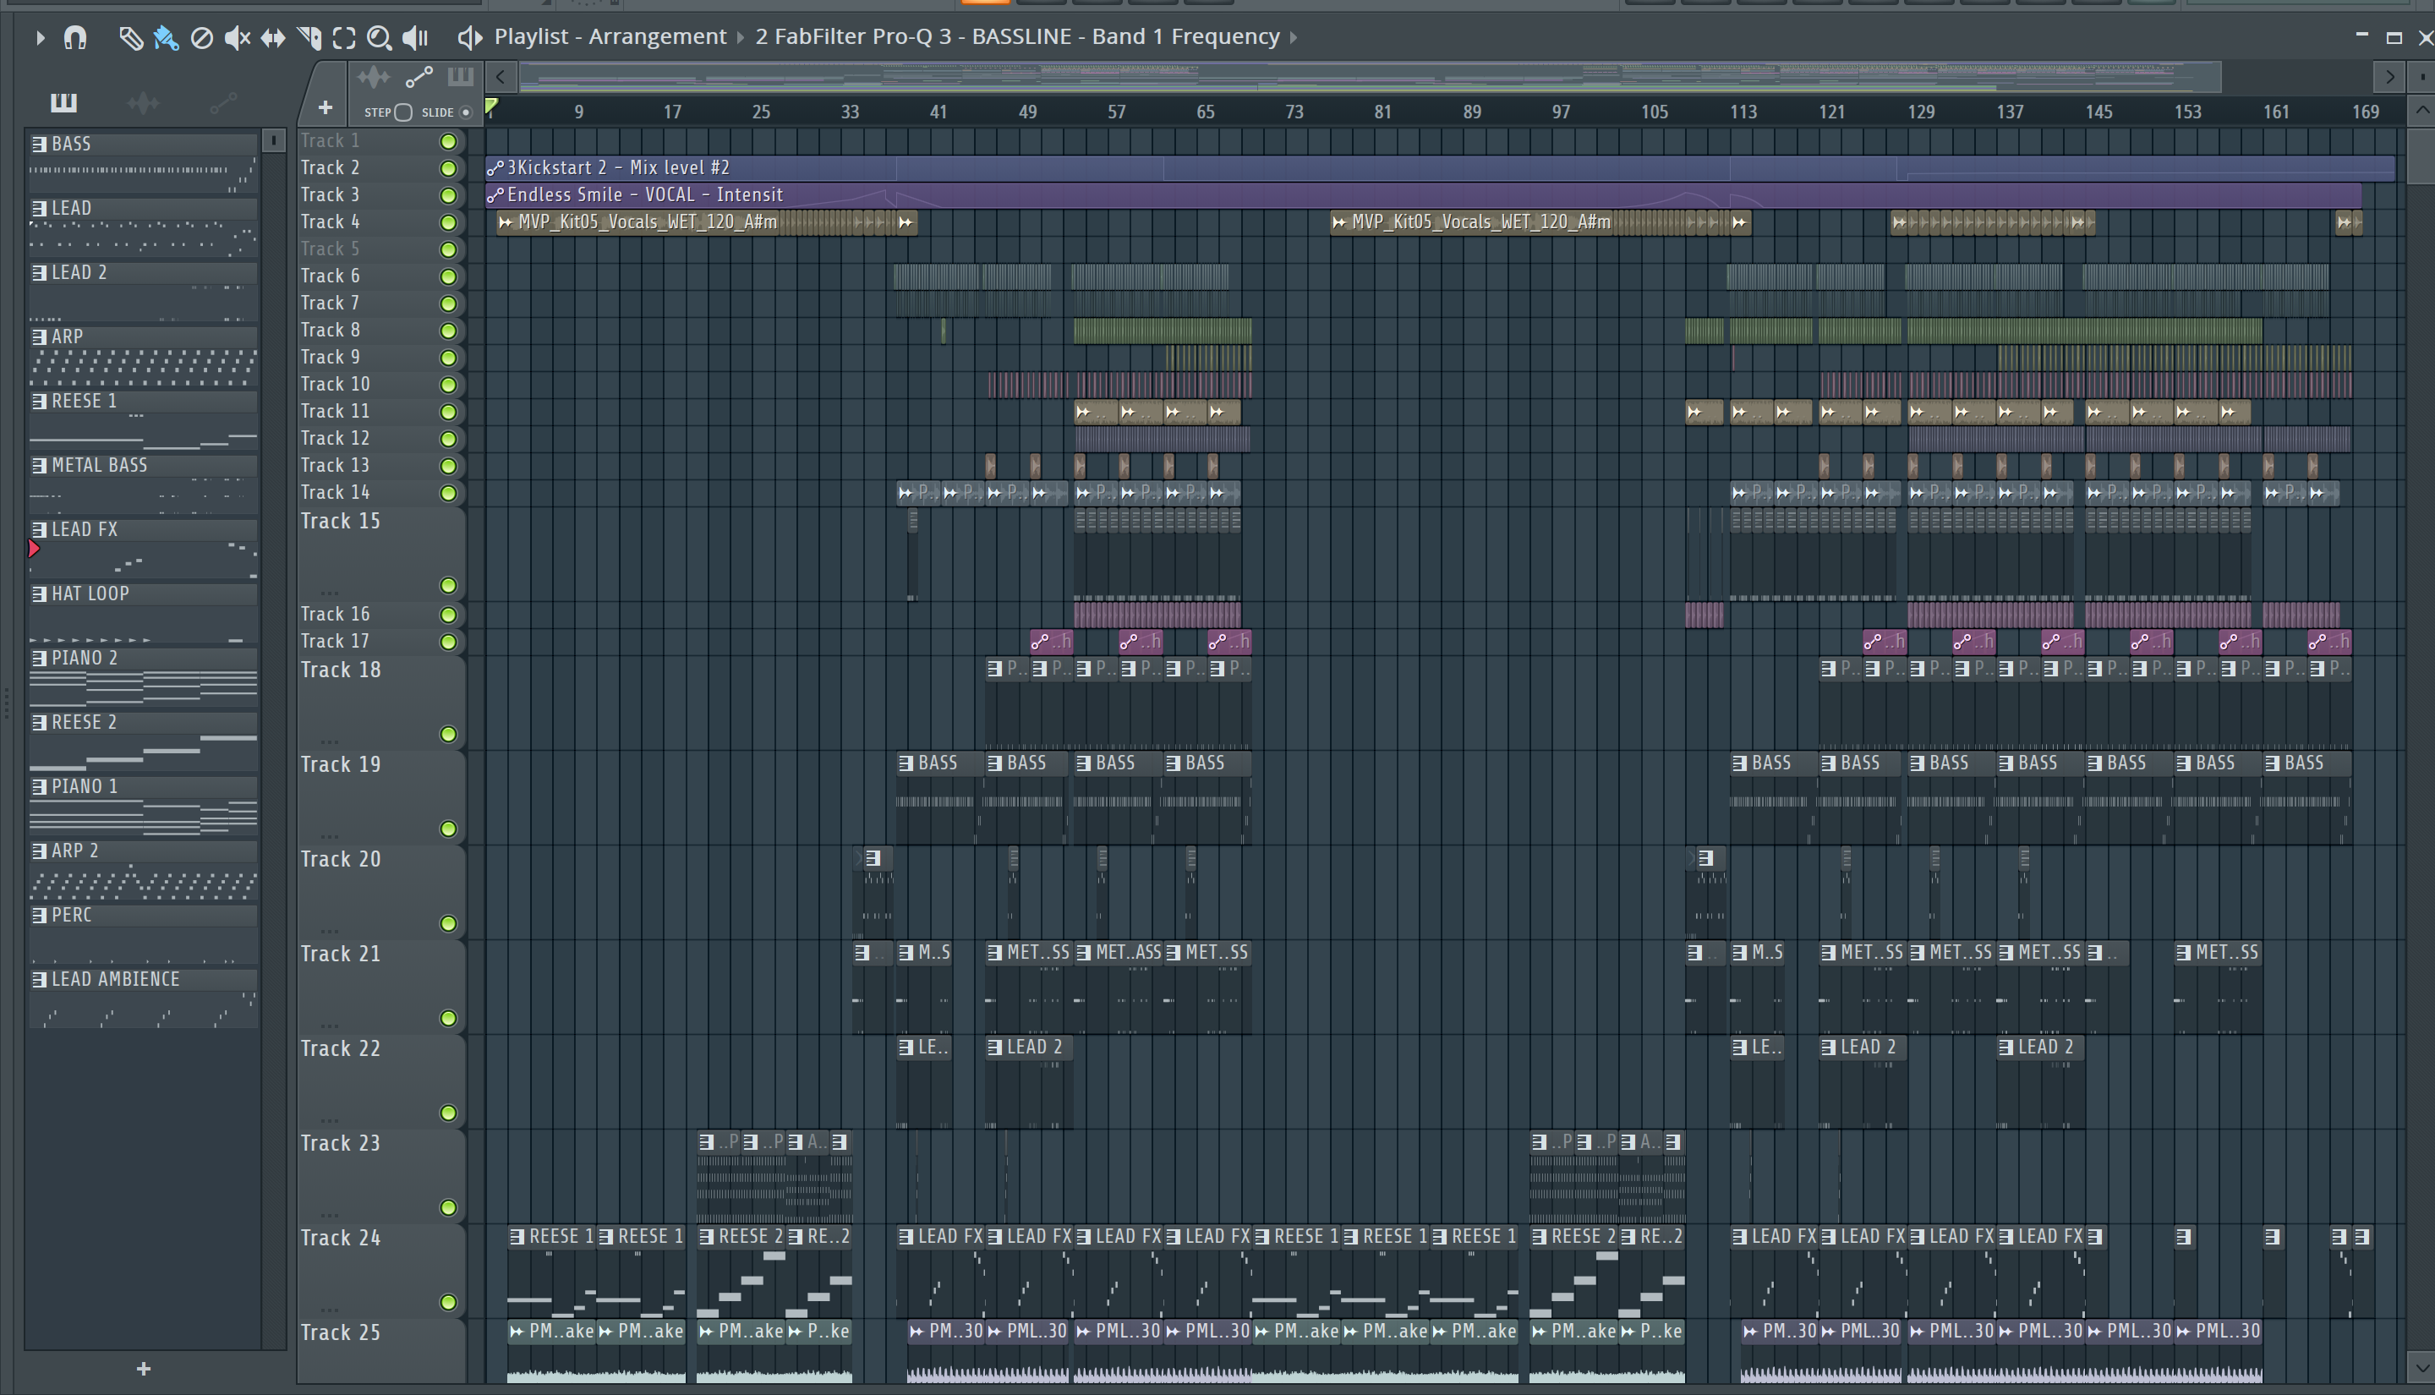This screenshot has height=1395, width=2435.
Task: Show pattern clips in the picker panel
Action: click(63, 102)
